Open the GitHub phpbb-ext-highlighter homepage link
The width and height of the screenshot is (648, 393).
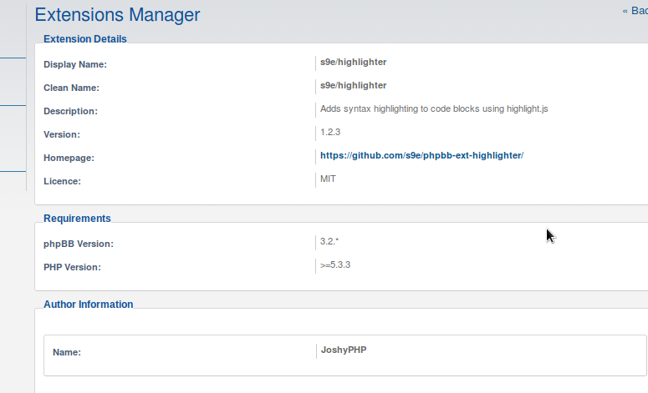(x=421, y=156)
